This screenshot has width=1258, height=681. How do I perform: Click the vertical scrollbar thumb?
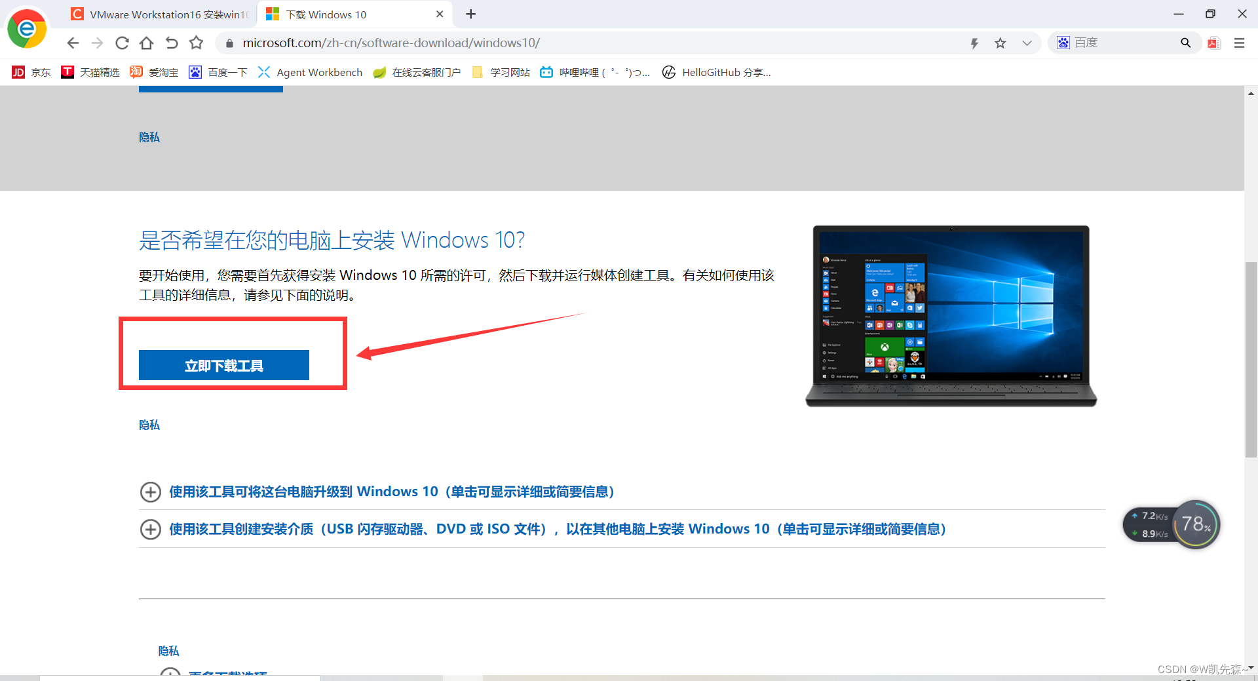1251,359
